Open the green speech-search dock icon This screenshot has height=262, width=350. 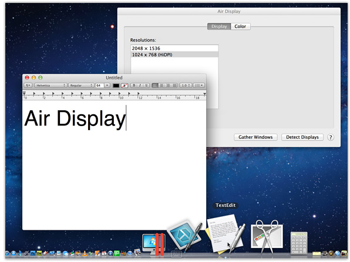pyautogui.click(x=117, y=254)
